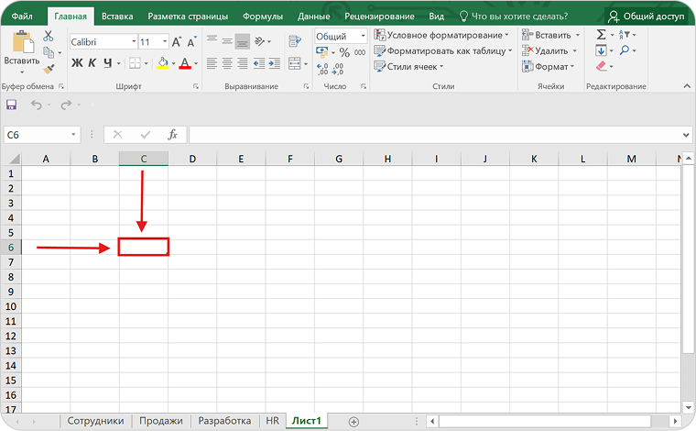Click the add new sheet plus button
Image resolution: width=696 pixels, height=431 pixels.
(x=353, y=421)
